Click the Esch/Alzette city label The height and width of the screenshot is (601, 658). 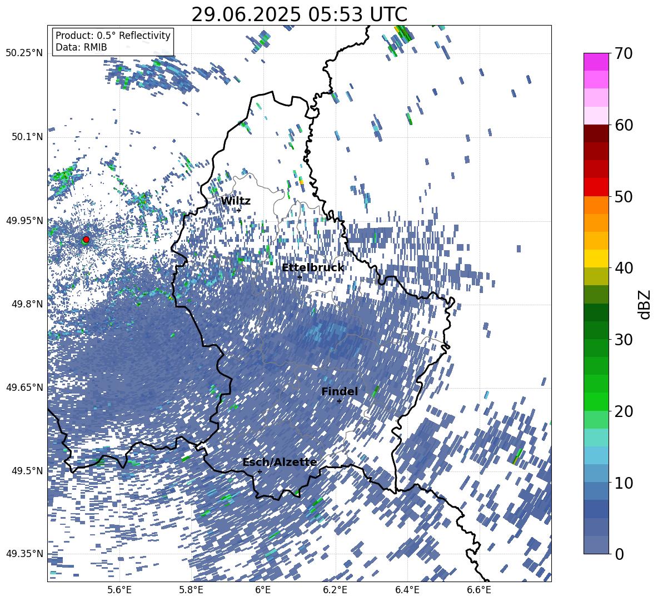(280, 462)
